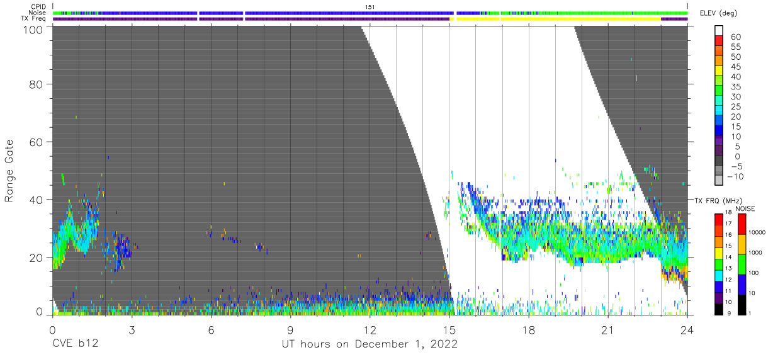The image size is (773, 357).
Task: Click the '100' label on NOISE legend
Action: (x=752, y=274)
